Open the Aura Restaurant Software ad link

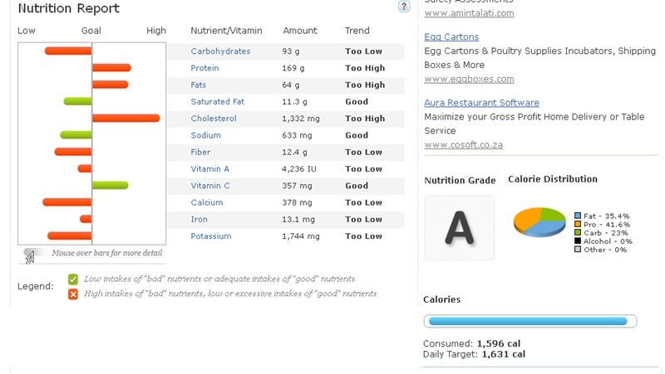click(x=481, y=103)
